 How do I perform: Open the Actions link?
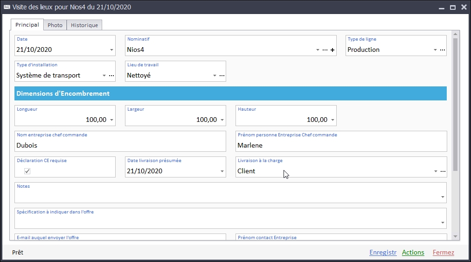(x=413, y=253)
